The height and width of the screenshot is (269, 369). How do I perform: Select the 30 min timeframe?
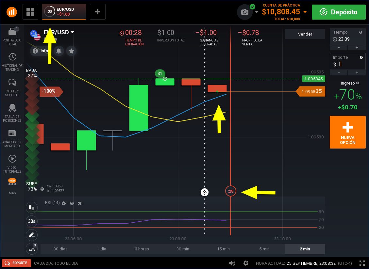183,249
